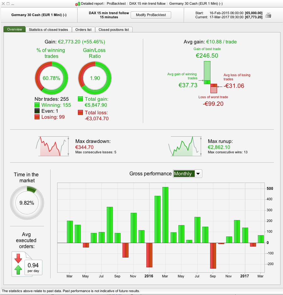Screen dimensions: 283x295
Task: Click the best/worst trade bar graphic
Action: coord(210,77)
